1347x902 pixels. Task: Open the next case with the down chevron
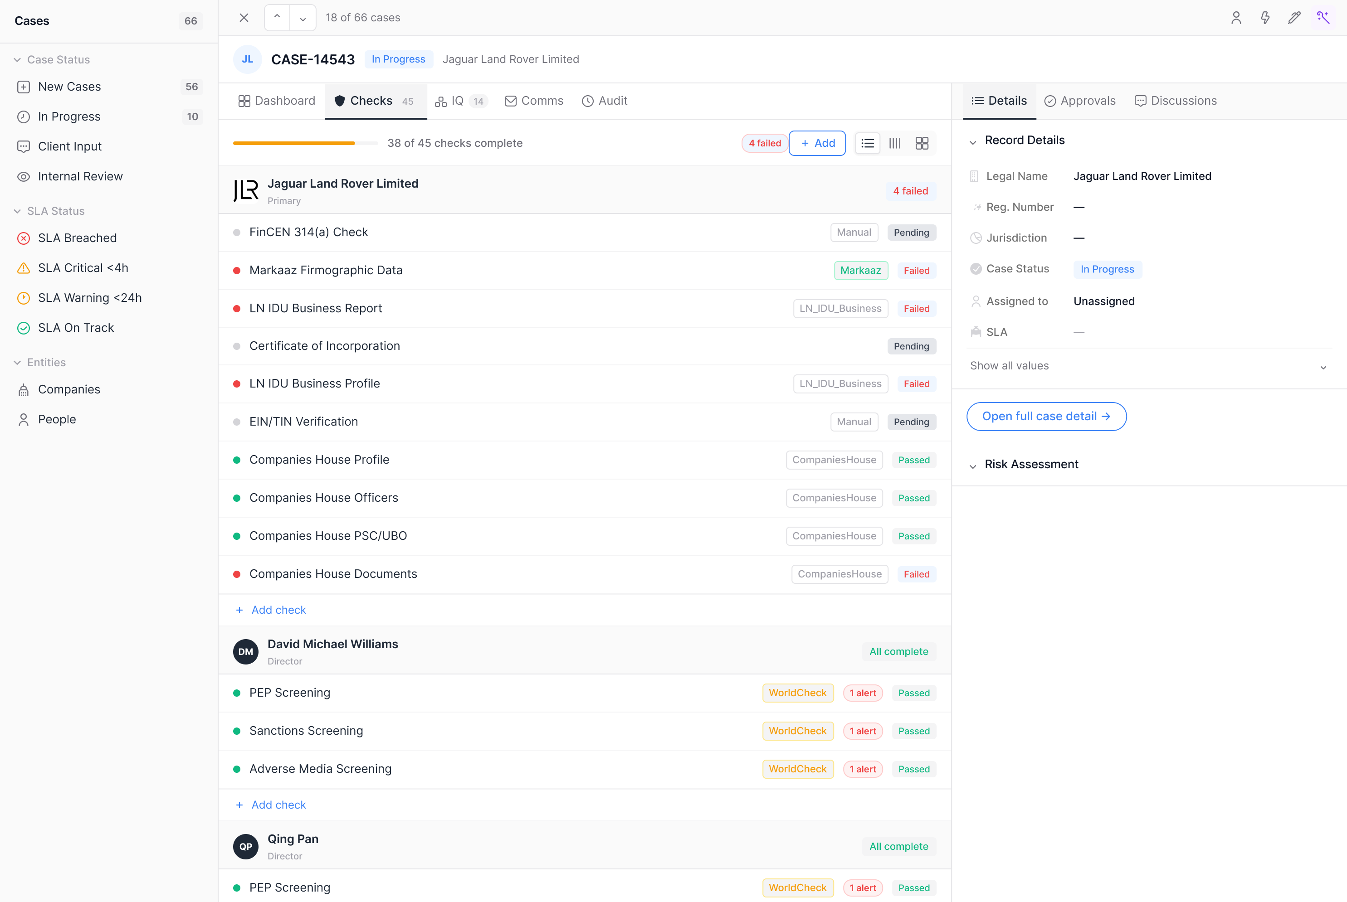pos(302,17)
